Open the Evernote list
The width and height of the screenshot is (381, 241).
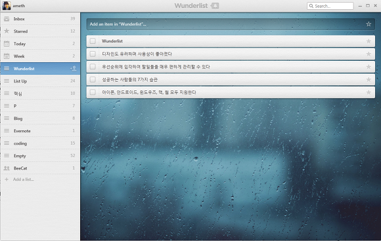click(40, 131)
